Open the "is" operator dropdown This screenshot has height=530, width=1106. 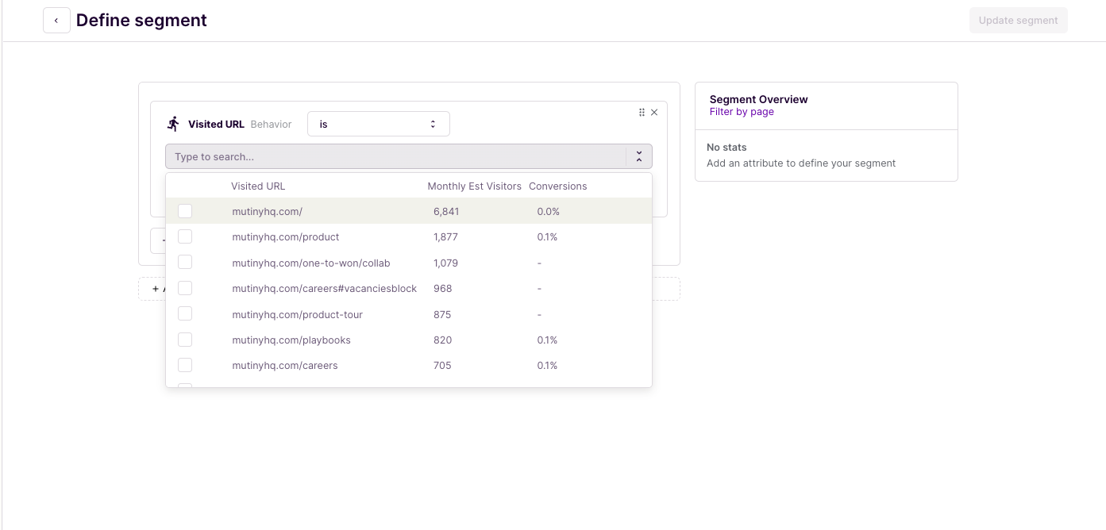379,124
